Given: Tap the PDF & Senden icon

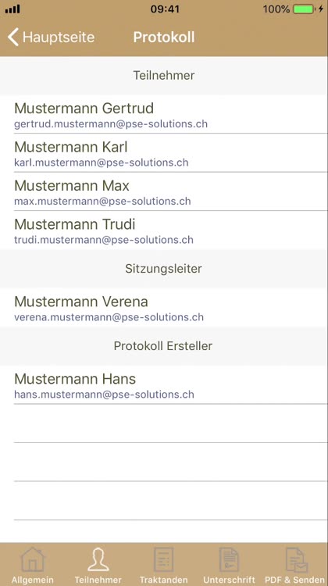Looking at the screenshot, I should 296,559.
